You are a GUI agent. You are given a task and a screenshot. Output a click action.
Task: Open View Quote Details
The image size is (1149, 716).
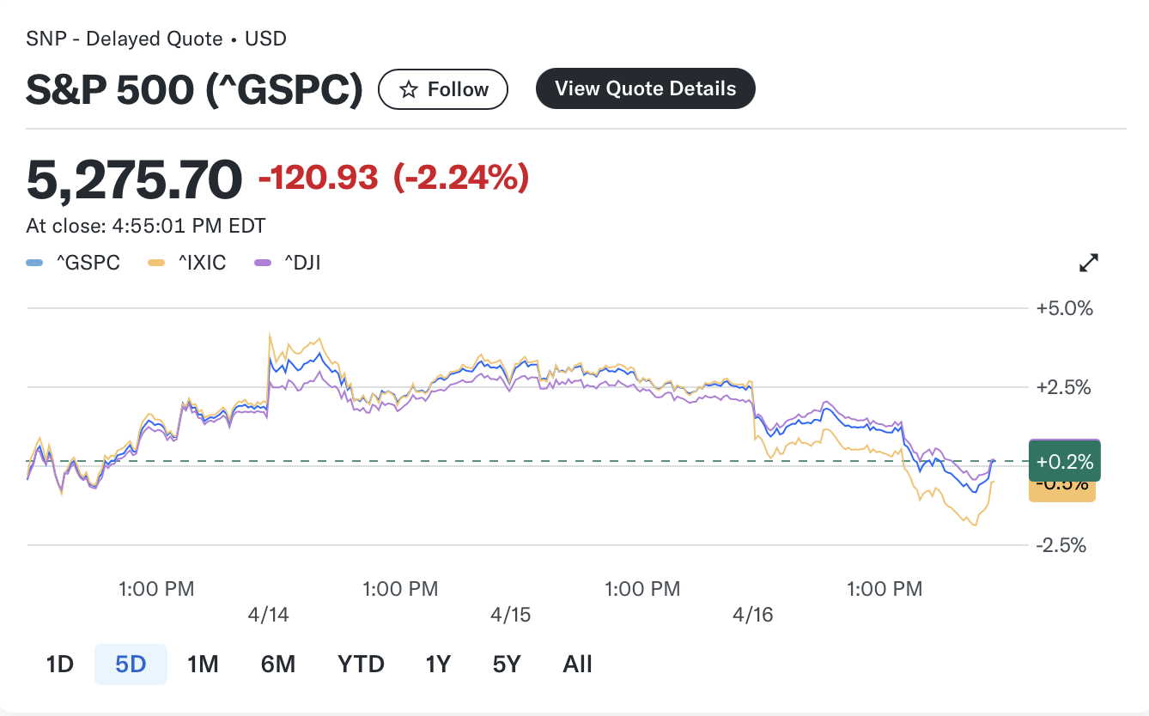click(645, 88)
